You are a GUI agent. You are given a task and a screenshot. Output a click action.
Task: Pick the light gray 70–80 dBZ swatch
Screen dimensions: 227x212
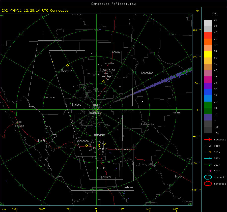[208, 23]
